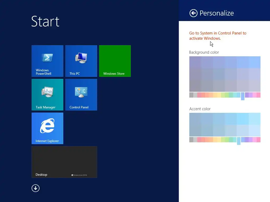Pick the last hot pink Background color swatch
This screenshot has width=270, height=202.
[258, 95]
